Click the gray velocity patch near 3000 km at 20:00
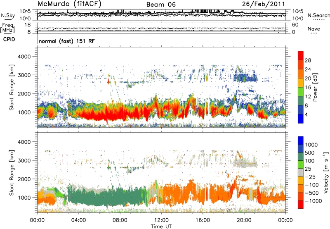330x229 pixels. (245, 163)
